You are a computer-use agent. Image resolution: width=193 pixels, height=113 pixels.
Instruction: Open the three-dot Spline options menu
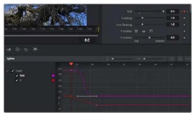[x=188, y=59]
